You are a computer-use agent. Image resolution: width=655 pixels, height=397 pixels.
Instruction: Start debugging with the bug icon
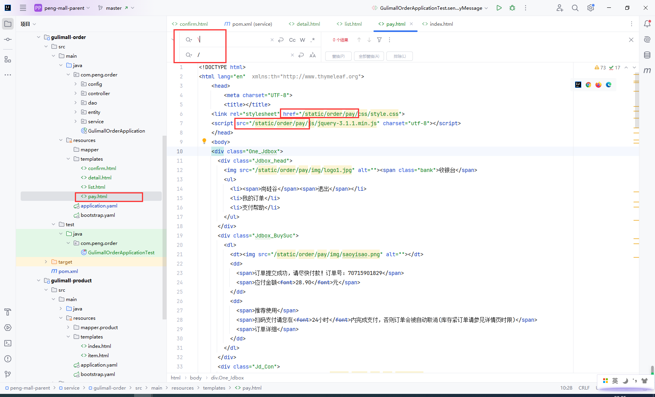coord(512,8)
